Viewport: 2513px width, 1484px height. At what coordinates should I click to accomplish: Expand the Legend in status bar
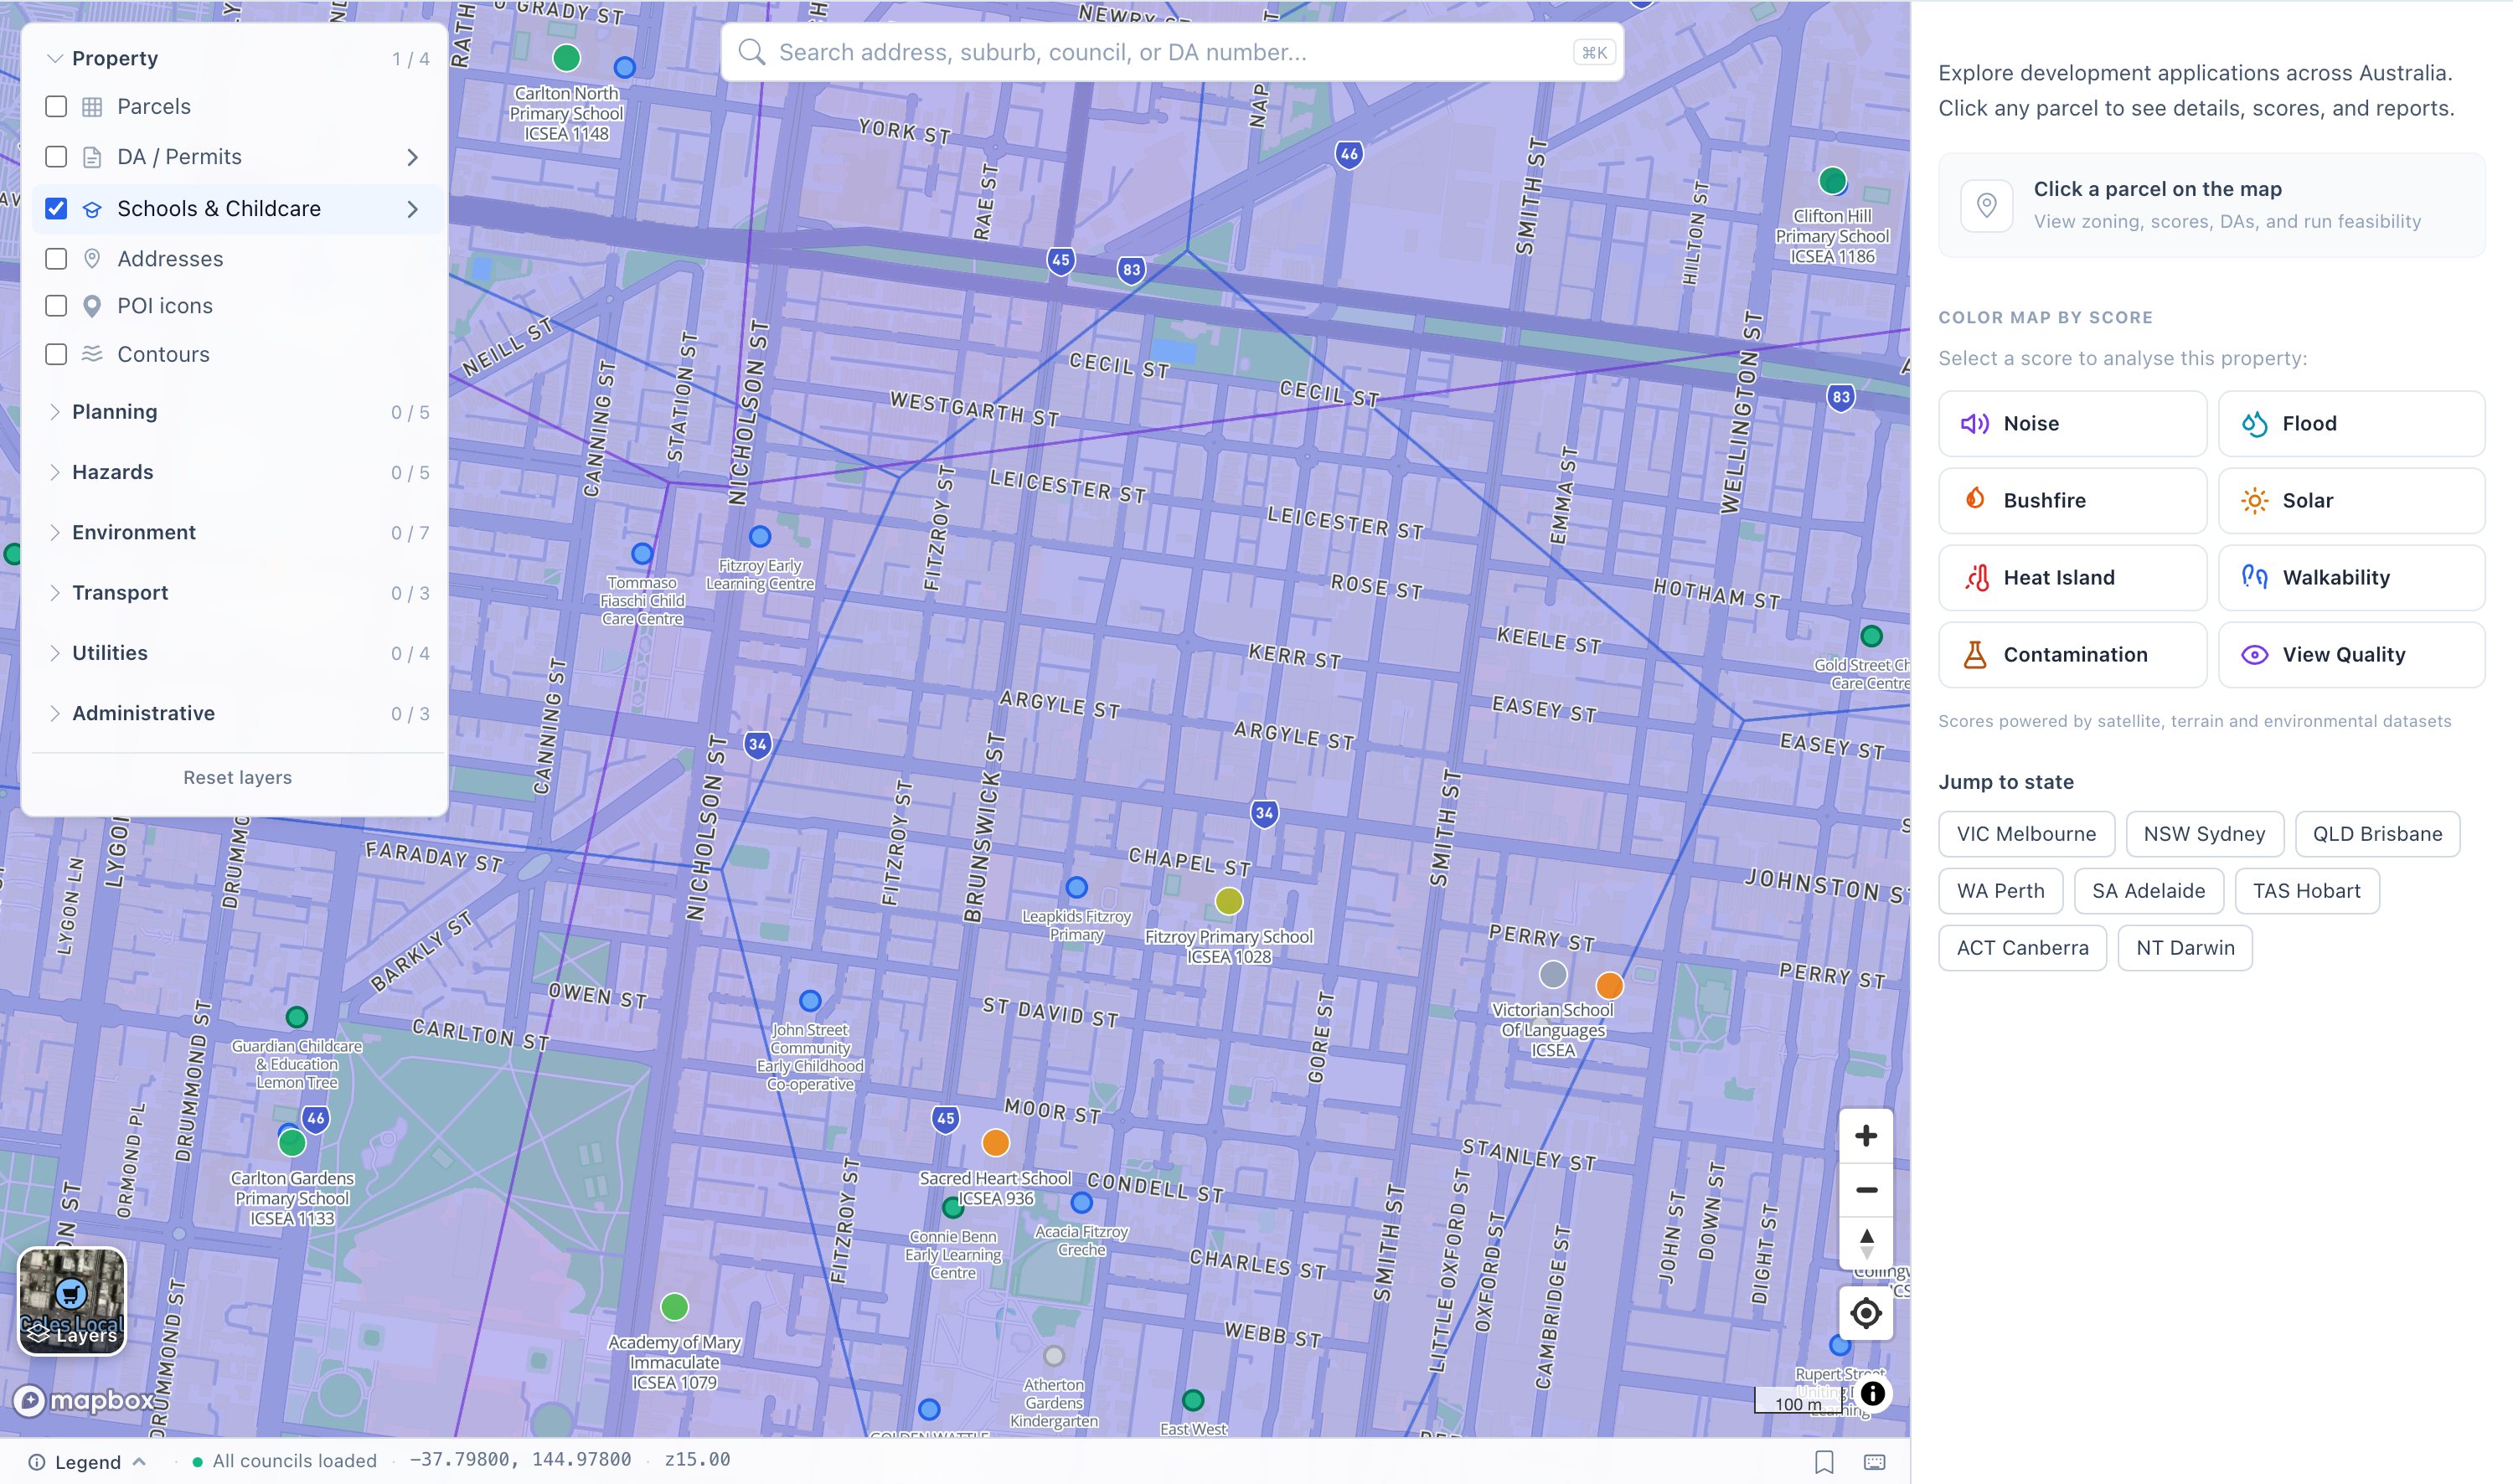pyautogui.click(x=88, y=1461)
